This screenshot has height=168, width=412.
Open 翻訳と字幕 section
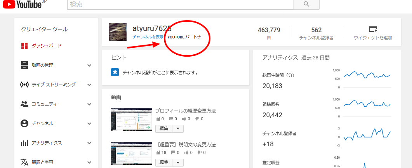[x=43, y=162]
